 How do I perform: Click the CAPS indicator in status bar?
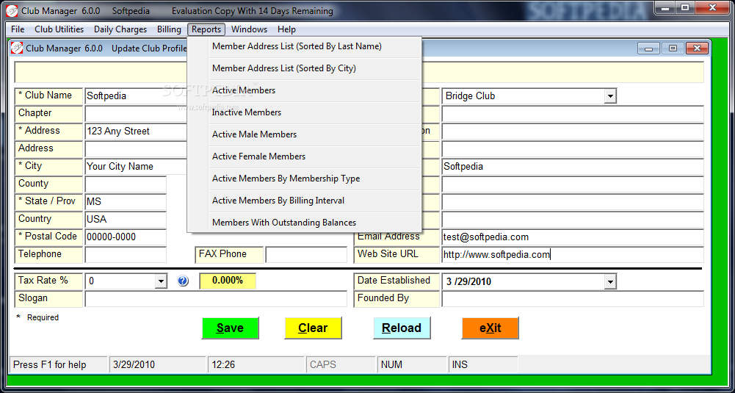click(341, 365)
